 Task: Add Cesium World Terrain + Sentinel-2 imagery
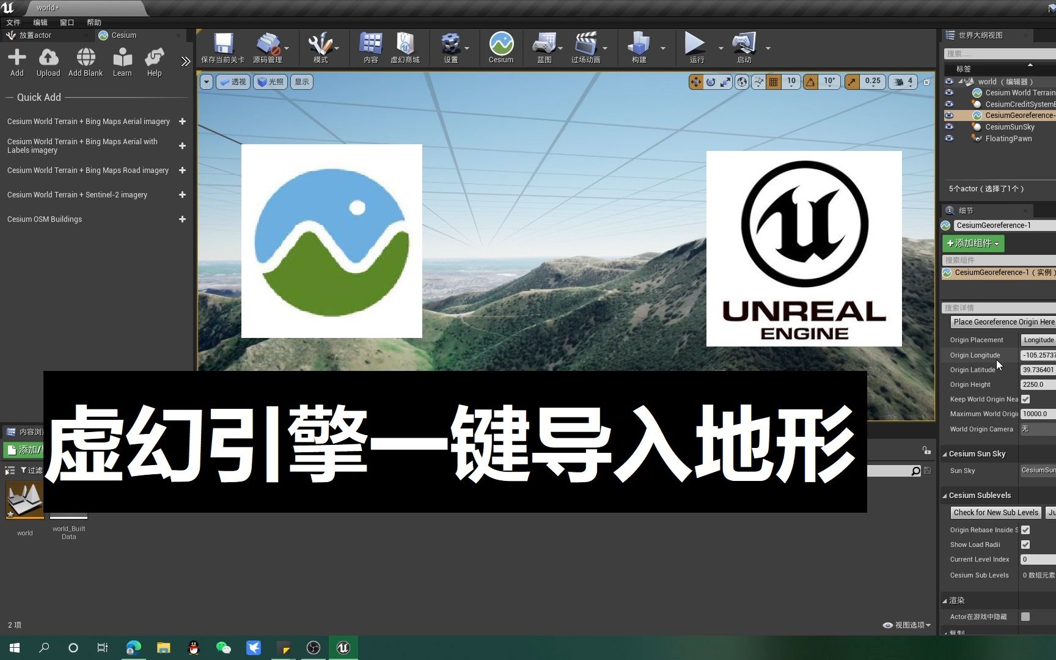point(182,195)
